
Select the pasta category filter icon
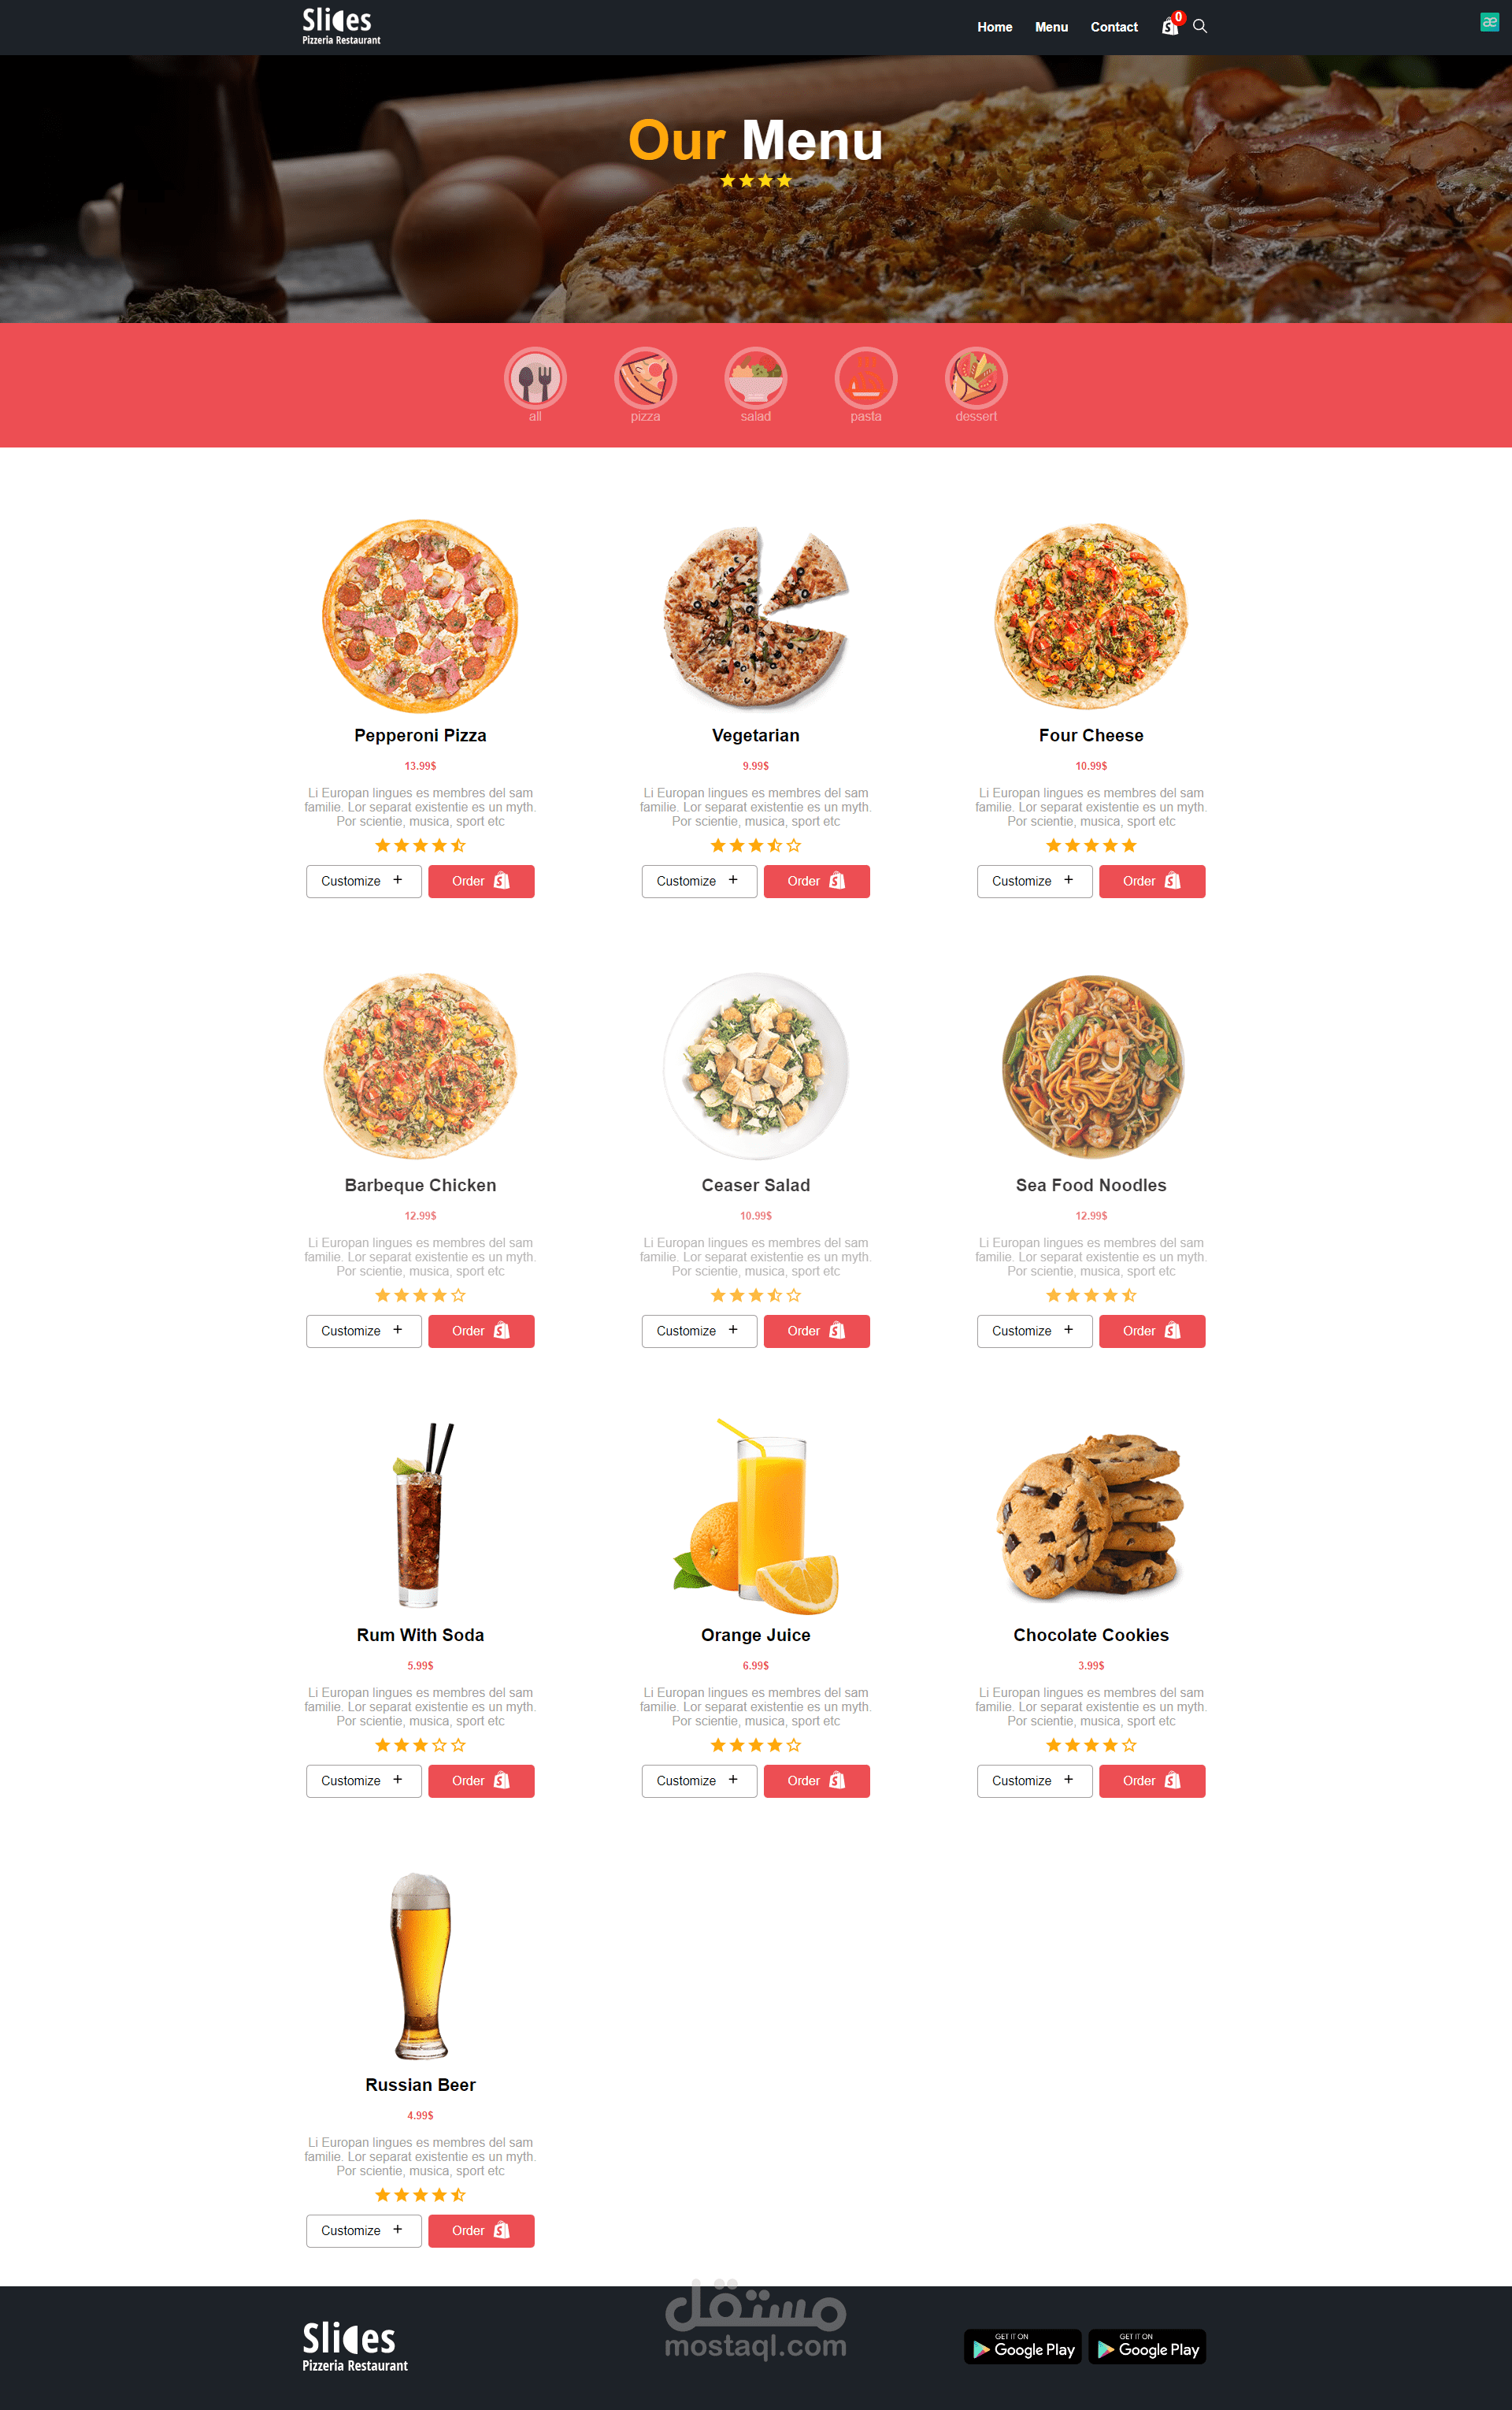pyautogui.click(x=866, y=378)
